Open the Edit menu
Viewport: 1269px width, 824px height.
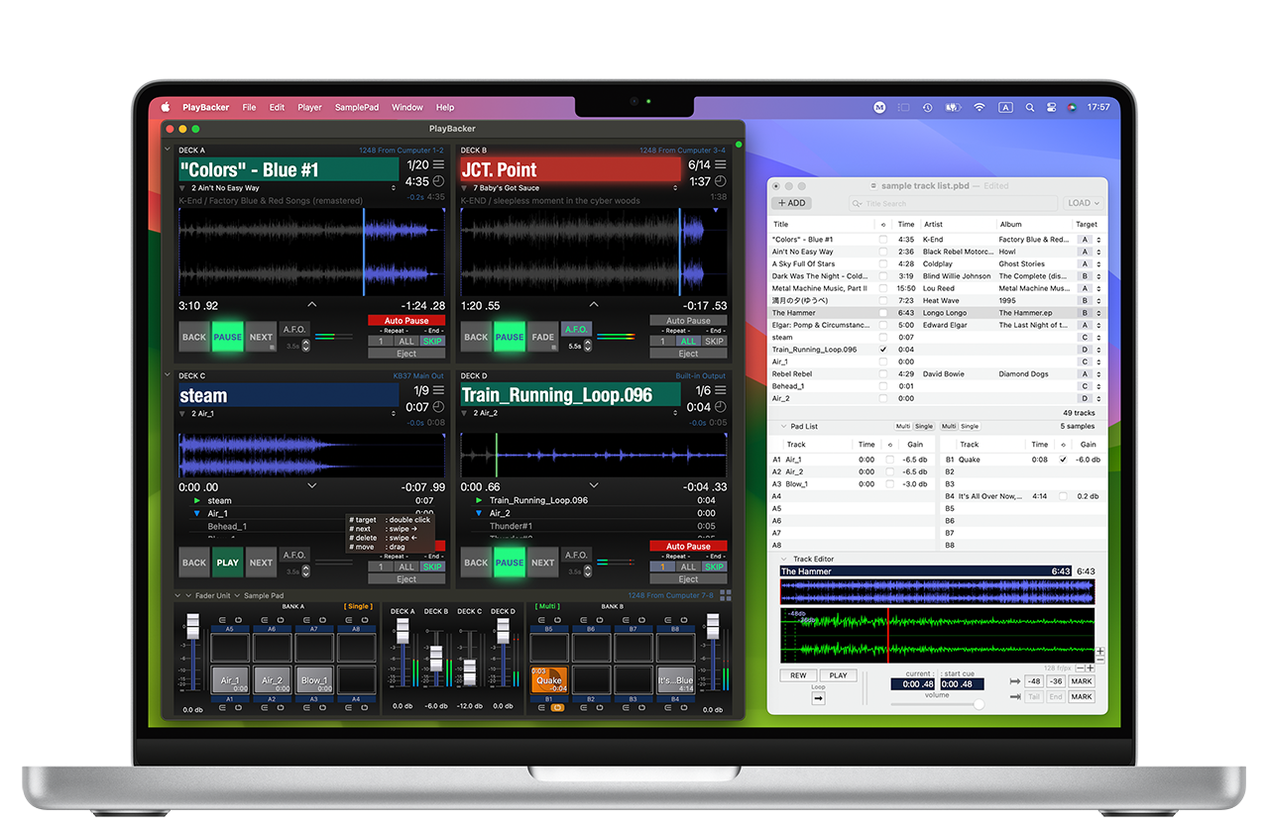point(277,107)
